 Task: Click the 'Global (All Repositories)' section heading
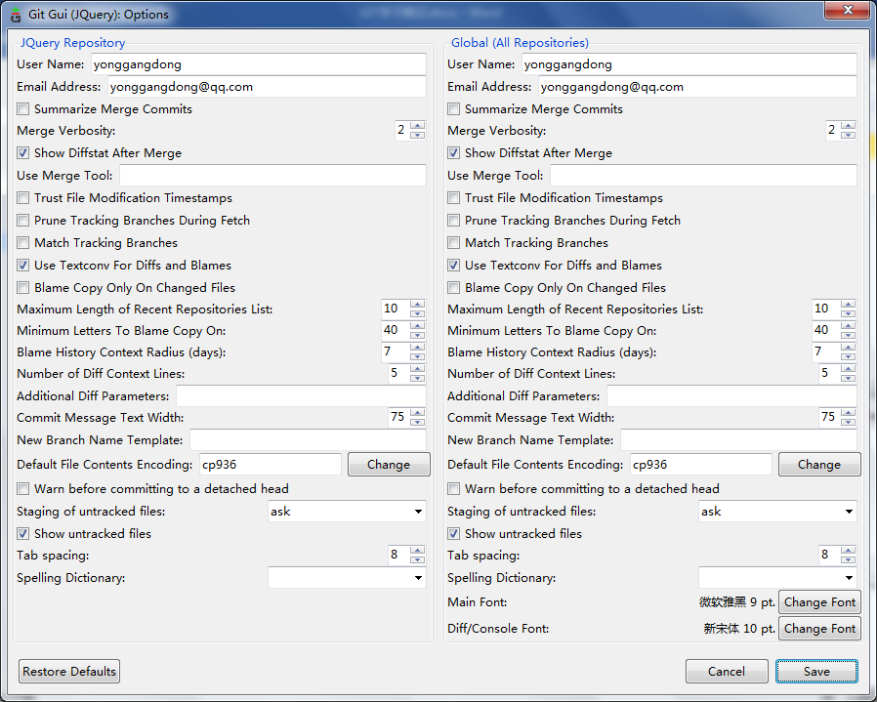click(520, 43)
